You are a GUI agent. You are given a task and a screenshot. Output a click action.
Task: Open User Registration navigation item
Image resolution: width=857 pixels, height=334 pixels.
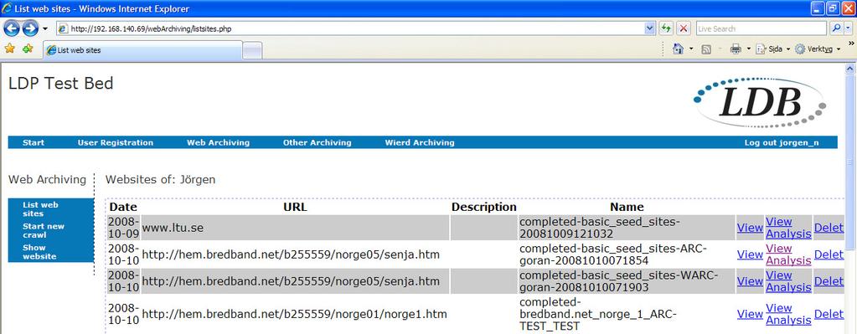116,142
